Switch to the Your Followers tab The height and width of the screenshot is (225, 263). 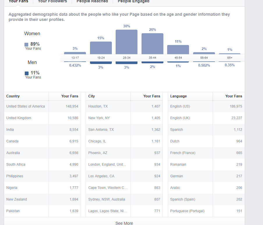[52, 1]
